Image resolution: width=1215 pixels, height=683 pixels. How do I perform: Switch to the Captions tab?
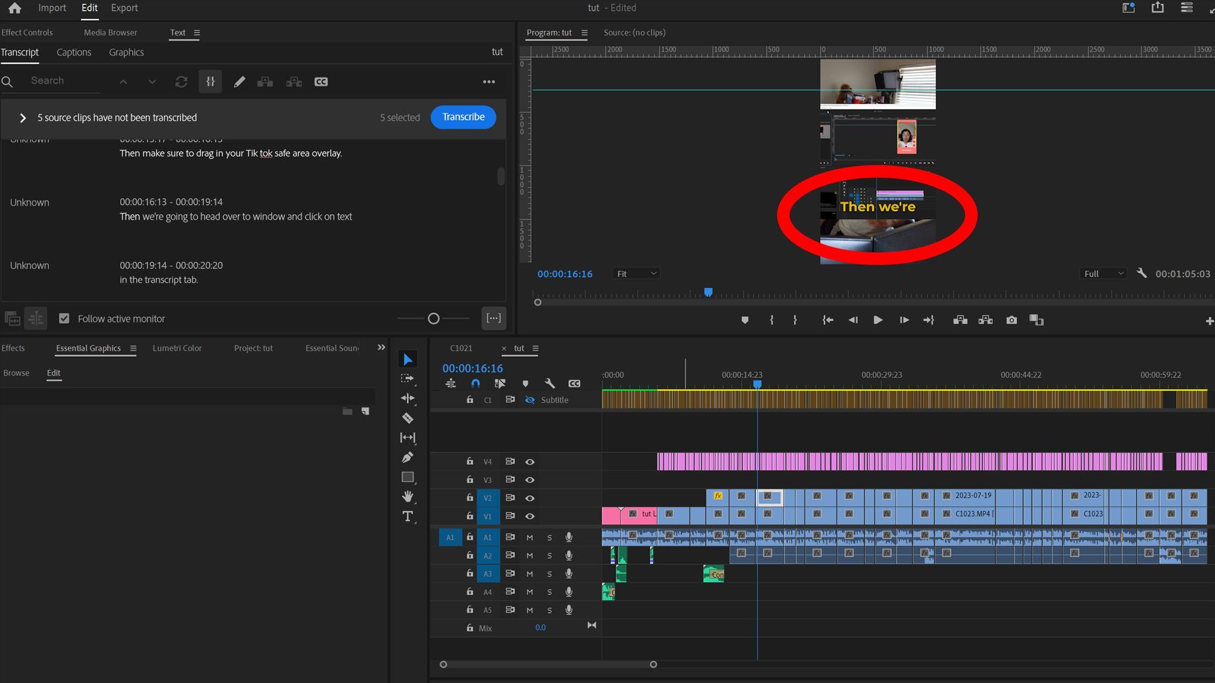coord(73,52)
